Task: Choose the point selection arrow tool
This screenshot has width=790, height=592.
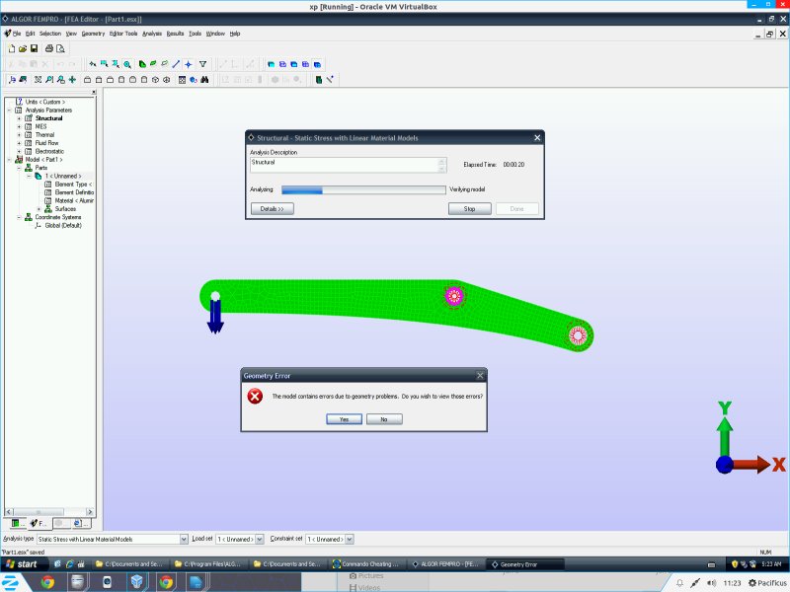Action: point(93,64)
